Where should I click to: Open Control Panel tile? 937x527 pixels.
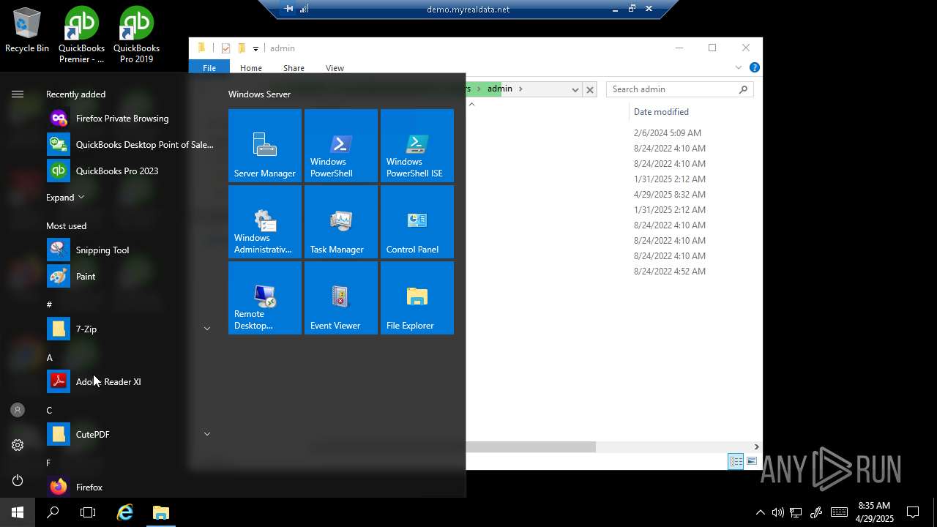click(417, 222)
